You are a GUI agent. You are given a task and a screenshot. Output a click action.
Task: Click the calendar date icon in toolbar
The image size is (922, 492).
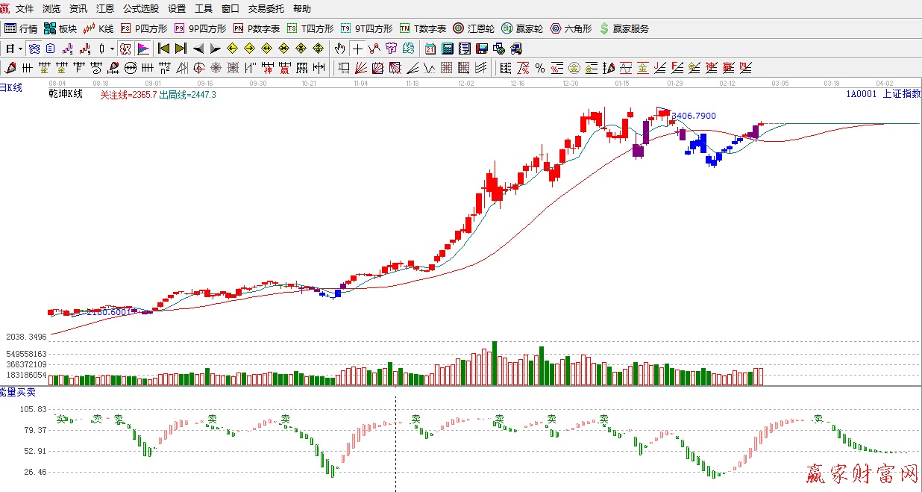tap(430, 49)
